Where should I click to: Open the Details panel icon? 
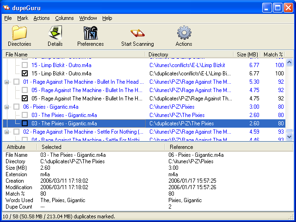tap(55, 33)
